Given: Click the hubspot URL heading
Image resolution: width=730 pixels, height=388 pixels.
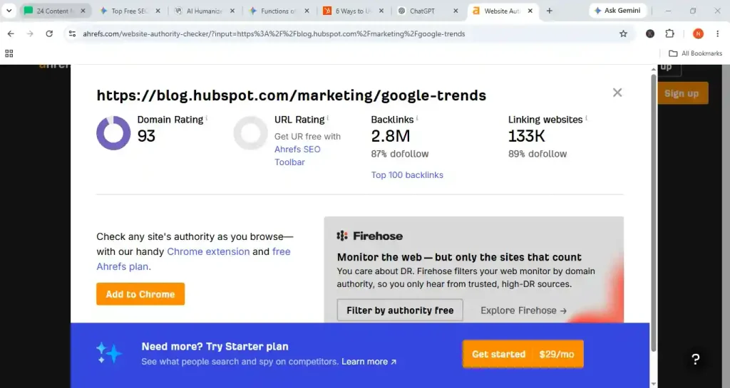Looking at the screenshot, I should coord(292,95).
